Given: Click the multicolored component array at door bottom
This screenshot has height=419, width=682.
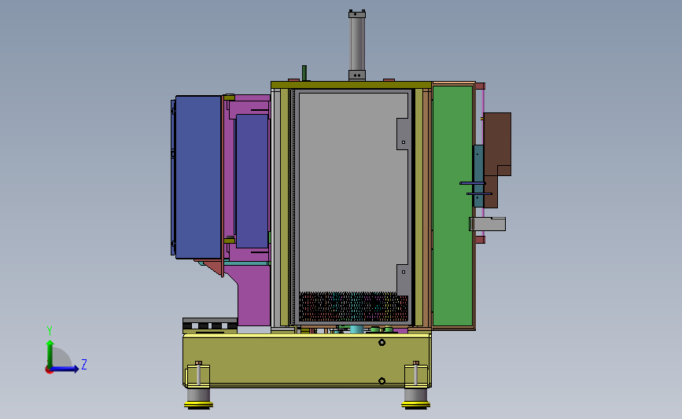Looking at the screenshot, I should click(x=353, y=307).
